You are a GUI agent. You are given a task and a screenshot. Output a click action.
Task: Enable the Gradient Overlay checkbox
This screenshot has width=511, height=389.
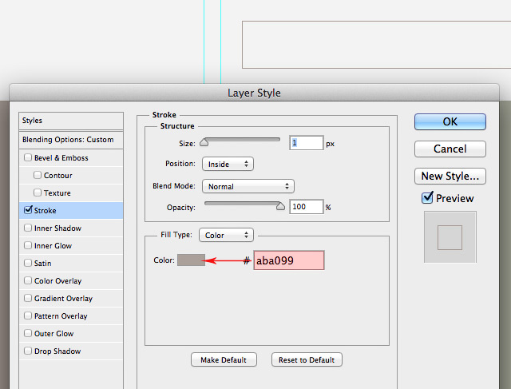click(x=28, y=299)
